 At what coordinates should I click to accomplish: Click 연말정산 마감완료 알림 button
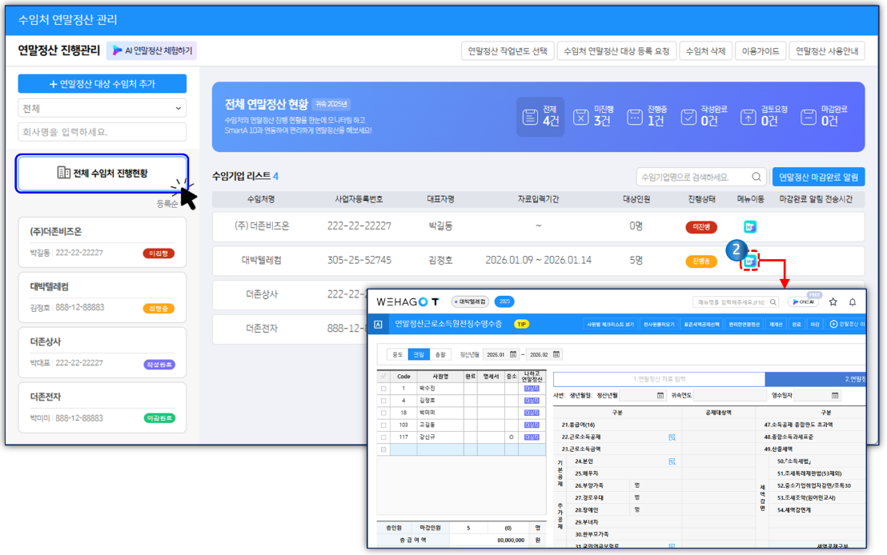818,177
